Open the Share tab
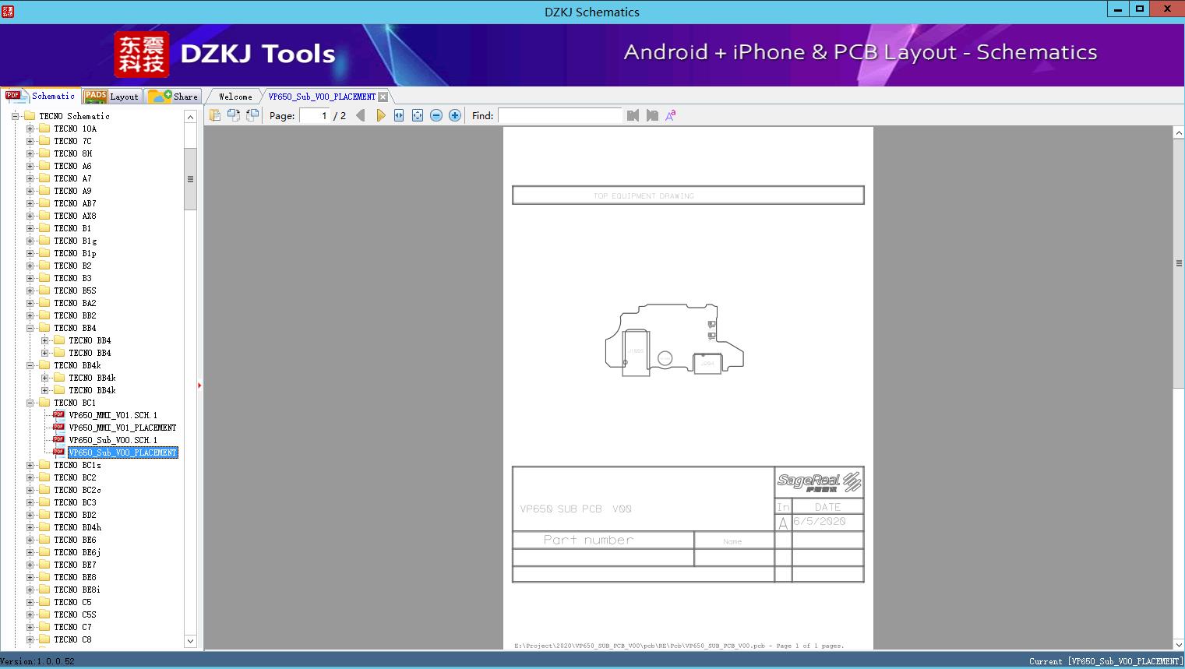Viewport: 1185px width, 669px height. pyautogui.click(x=174, y=97)
